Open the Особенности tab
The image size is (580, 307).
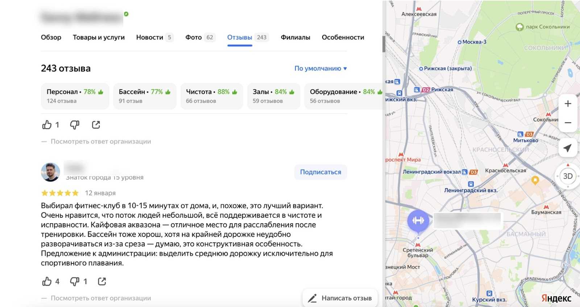(x=343, y=37)
